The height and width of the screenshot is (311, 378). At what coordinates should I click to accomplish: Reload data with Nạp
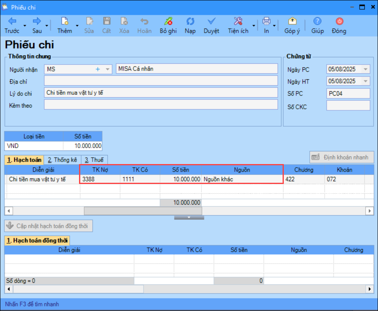(190, 25)
